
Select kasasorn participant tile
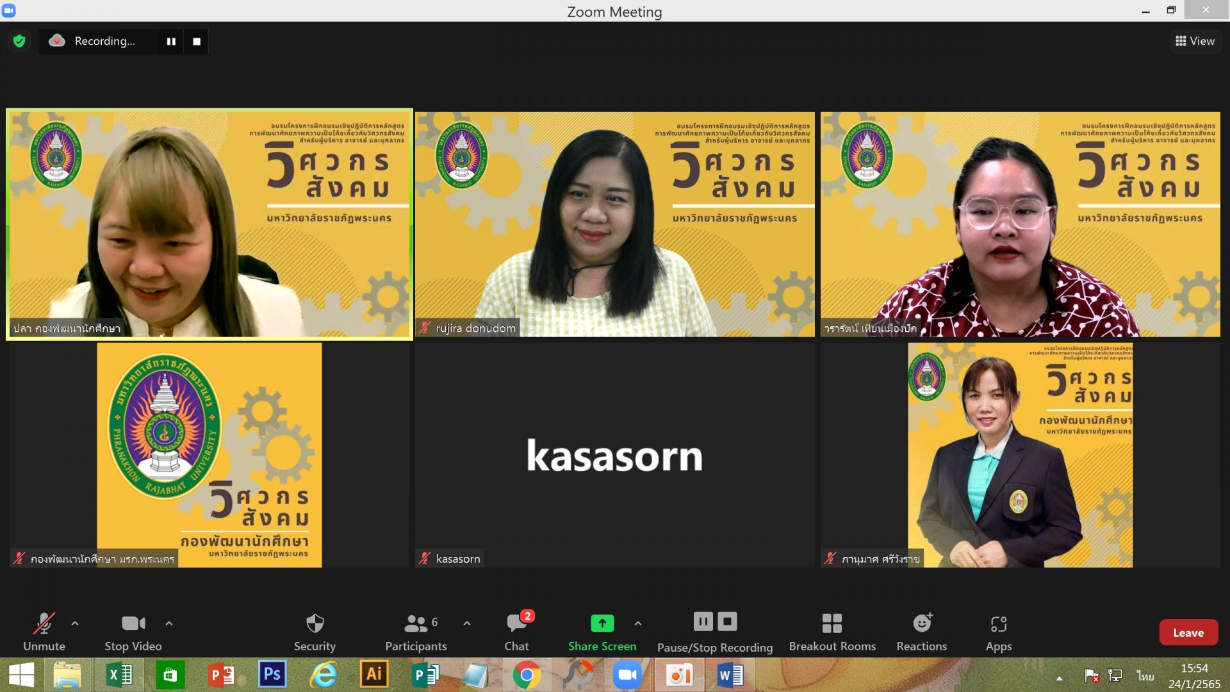[615, 455]
